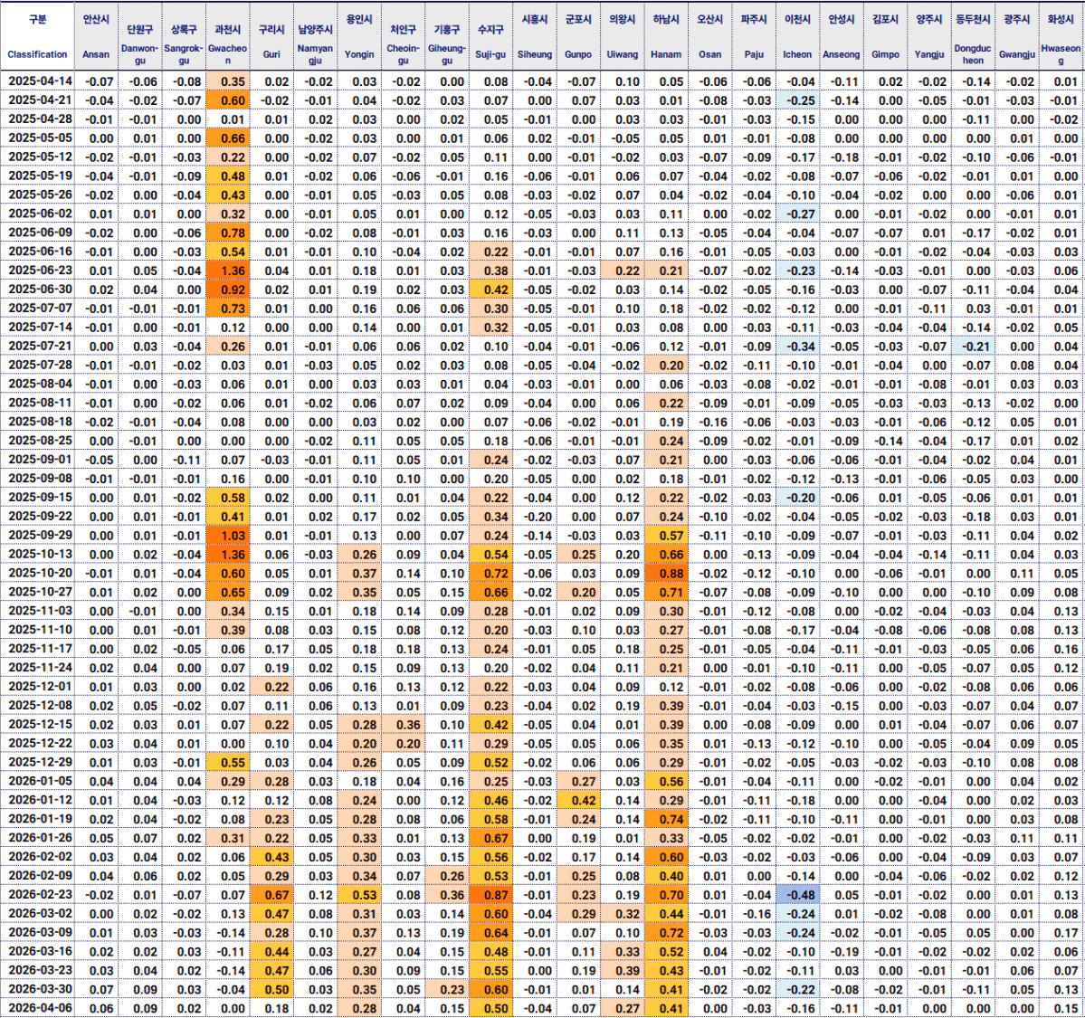
Task: Select the Paju column header
Action: (x=754, y=35)
